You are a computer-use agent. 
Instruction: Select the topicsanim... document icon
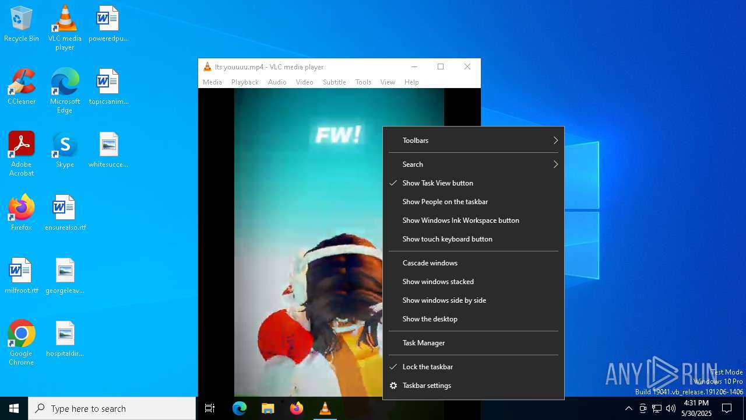108,87
